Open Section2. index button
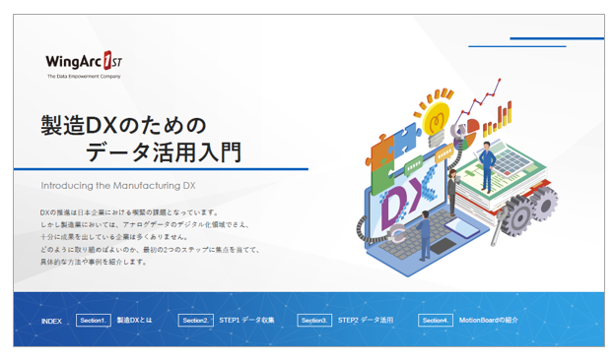This screenshot has width=614, height=360. point(196,320)
